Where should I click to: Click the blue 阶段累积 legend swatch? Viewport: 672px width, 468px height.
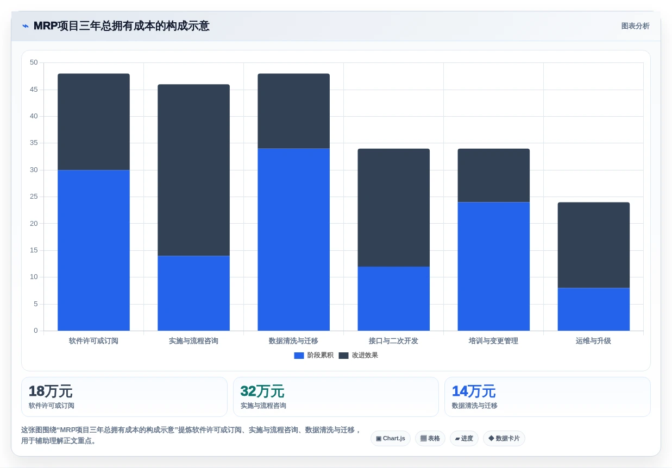point(299,355)
